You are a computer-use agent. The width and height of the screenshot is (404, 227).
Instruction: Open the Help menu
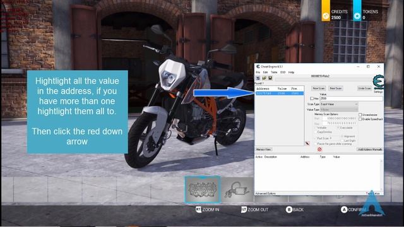coord(292,73)
